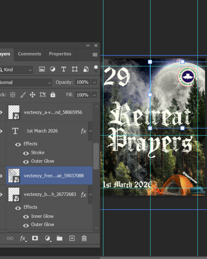Image resolution: width=207 pixels, height=259 pixels.
Task: Click the Inner Glow effect label
Action: pyautogui.click(x=42, y=216)
